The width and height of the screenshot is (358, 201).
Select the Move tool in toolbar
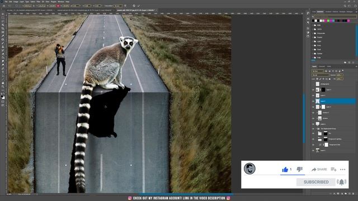click(3, 14)
